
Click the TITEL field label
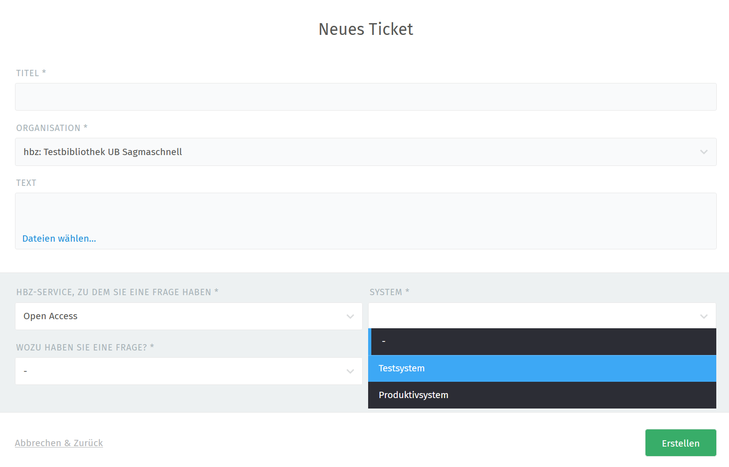[28, 73]
